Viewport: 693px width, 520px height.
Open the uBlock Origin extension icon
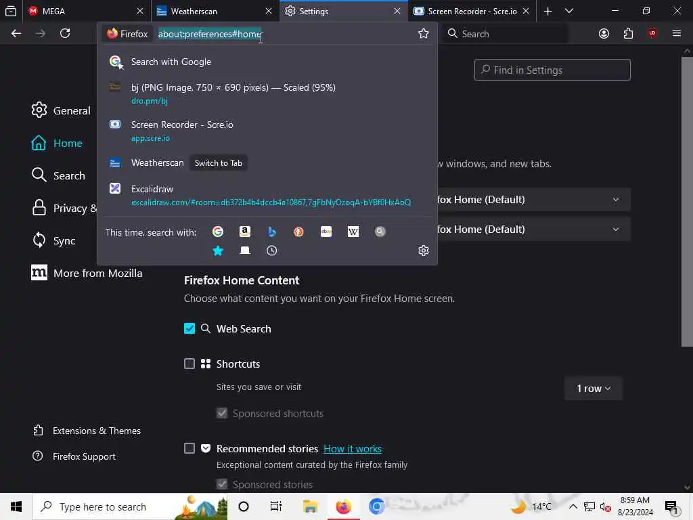tap(652, 33)
